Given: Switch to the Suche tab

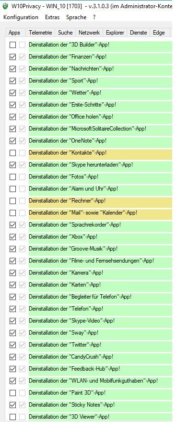Looking at the screenshot, I should [65, 33].
